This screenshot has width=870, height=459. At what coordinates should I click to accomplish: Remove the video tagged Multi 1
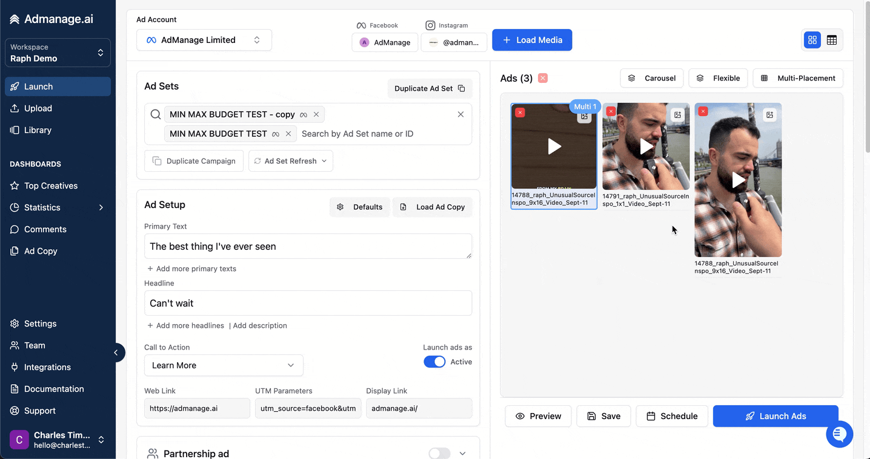click(520, 112)
